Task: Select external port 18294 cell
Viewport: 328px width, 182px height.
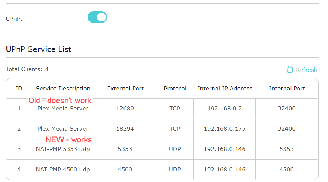Action: coord(125,129)
